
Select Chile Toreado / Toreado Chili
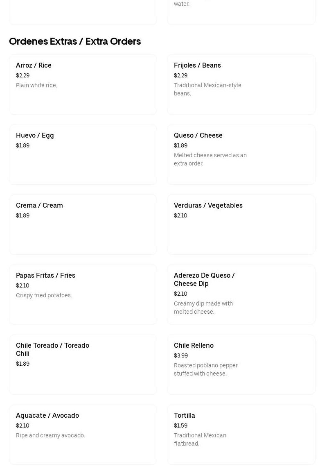point(83,364)
